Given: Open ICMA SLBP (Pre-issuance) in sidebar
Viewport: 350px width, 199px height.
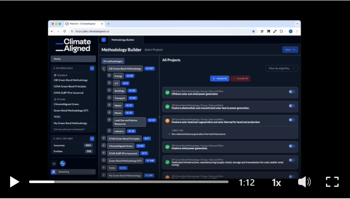Looking at the screenshot, I should (69, 93).
